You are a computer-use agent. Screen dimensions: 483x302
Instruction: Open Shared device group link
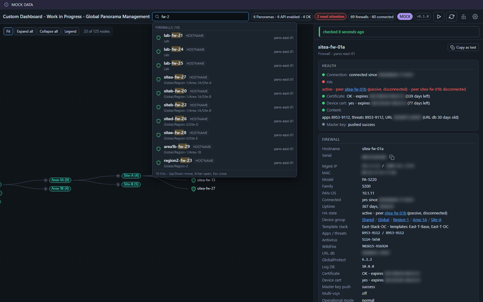pyautogui.click(x=368, y=220)
